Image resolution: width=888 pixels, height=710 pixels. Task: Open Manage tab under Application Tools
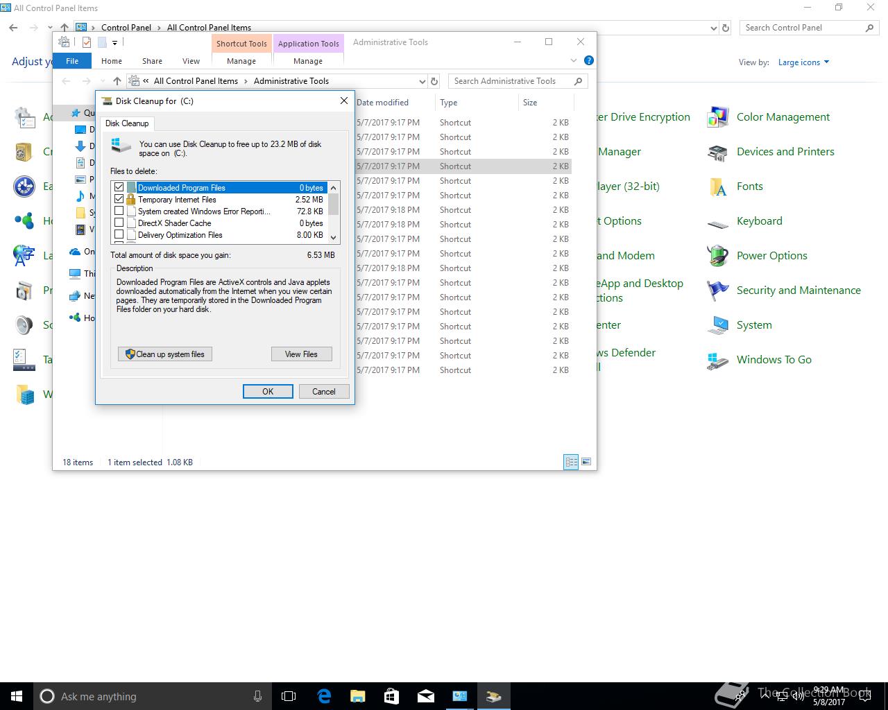pos(308,61)
